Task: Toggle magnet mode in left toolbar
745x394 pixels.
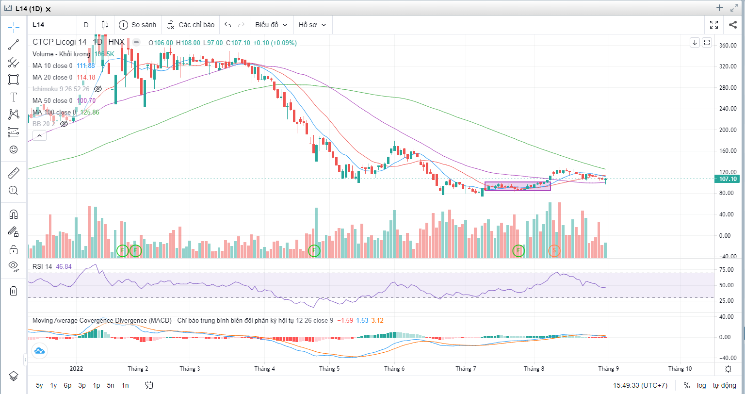Action: coord(14,214)
